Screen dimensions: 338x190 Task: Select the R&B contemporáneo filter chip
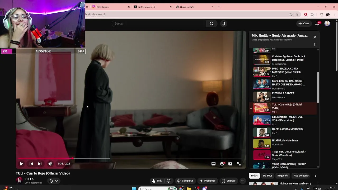(x=302, y=176)
